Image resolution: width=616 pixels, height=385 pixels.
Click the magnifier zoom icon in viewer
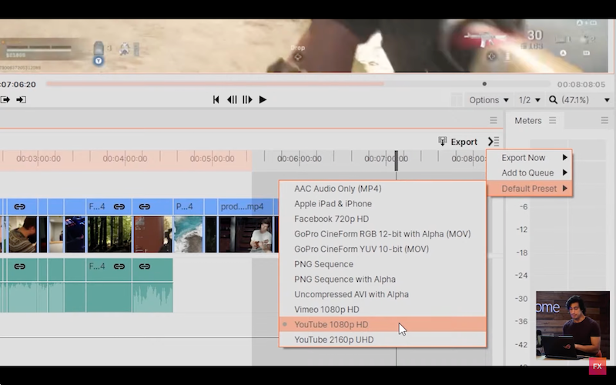click(553, 100)
